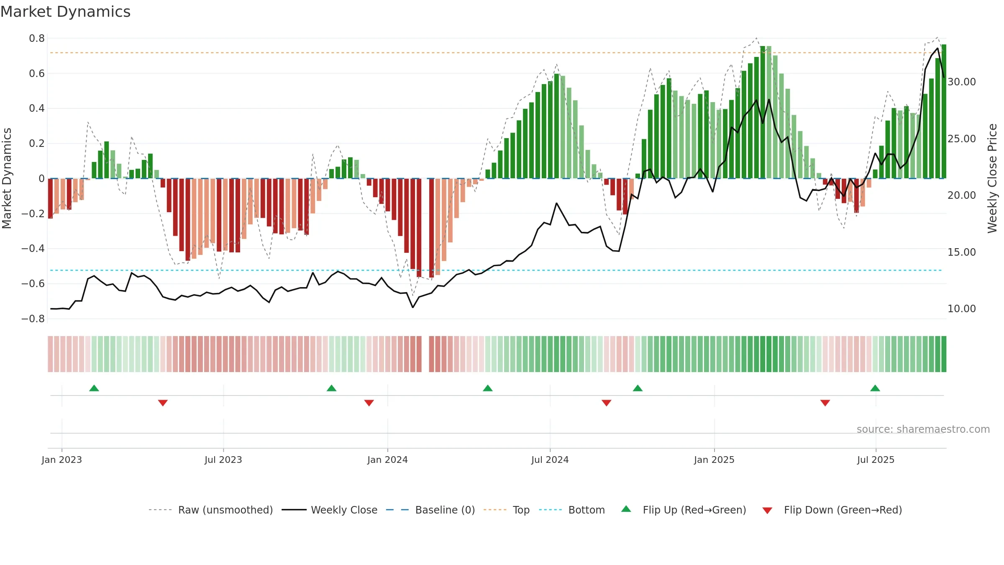This screenshot has width=1004, height=565.
Task: Click the 25.00 price axis label
Action: (962, 139)
